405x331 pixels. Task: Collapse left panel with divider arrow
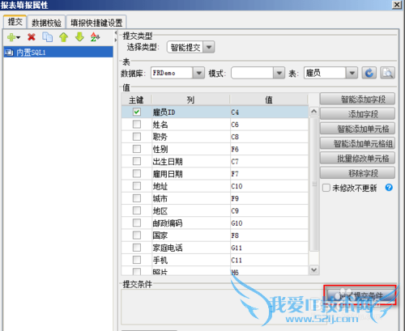(x=116, y=33)
